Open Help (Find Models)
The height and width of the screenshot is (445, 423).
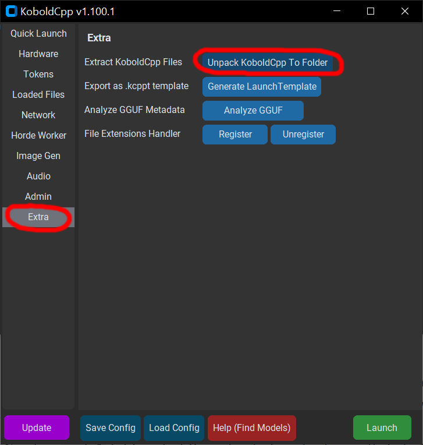pyautogui.click(x=252, y=428)
